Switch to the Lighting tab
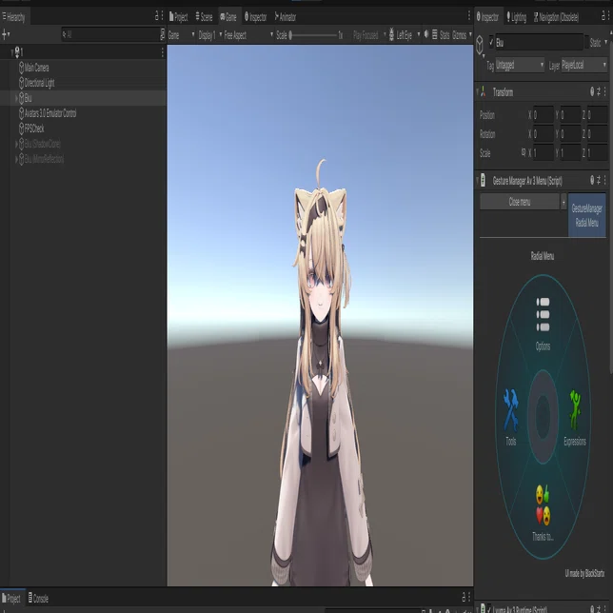The image size is (613, 613). (517, 17)
